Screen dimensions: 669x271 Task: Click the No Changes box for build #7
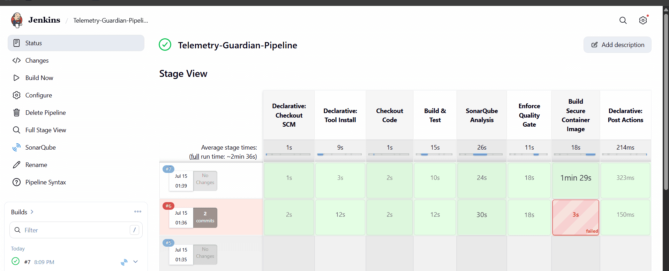tap(205, 181)
